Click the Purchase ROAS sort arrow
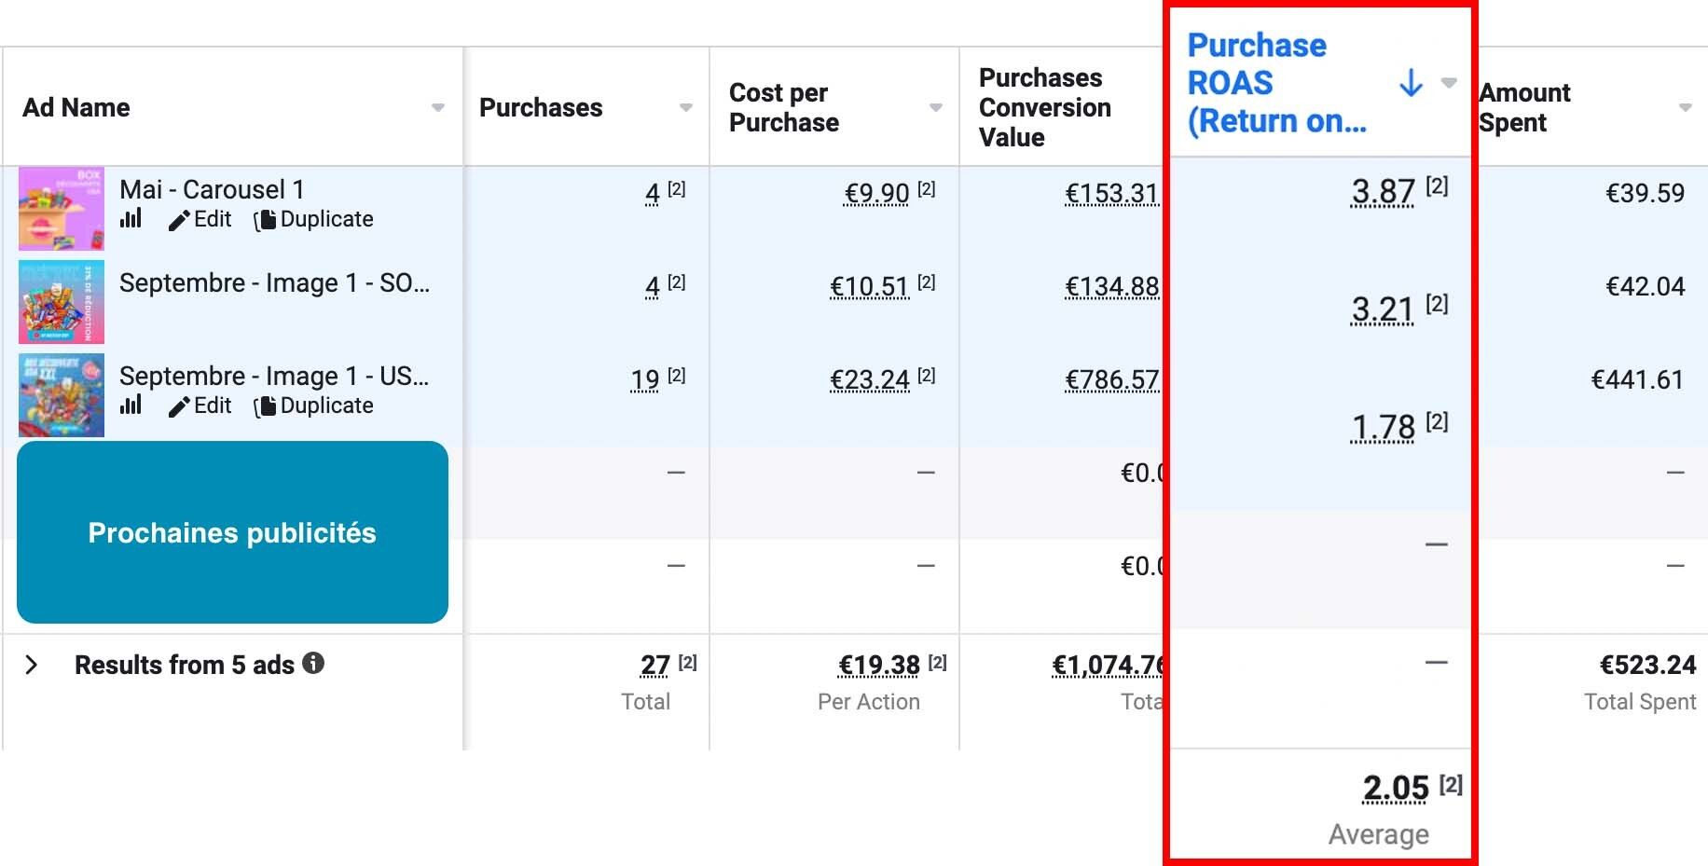The height and width of the screenshot is (866, 1708). tap(1411, 83)
